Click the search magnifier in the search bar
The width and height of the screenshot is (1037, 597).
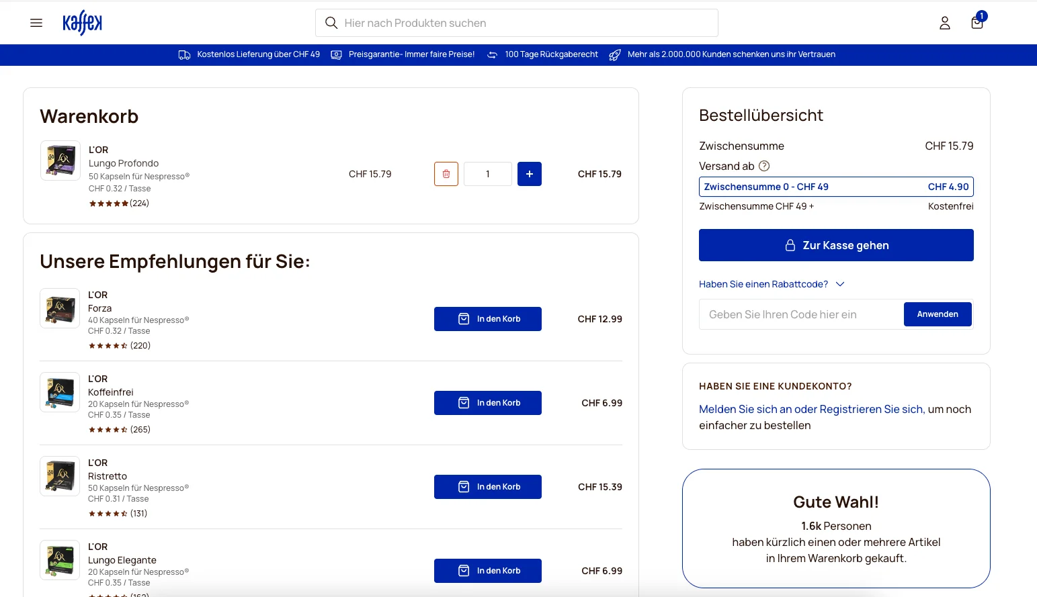331,22
